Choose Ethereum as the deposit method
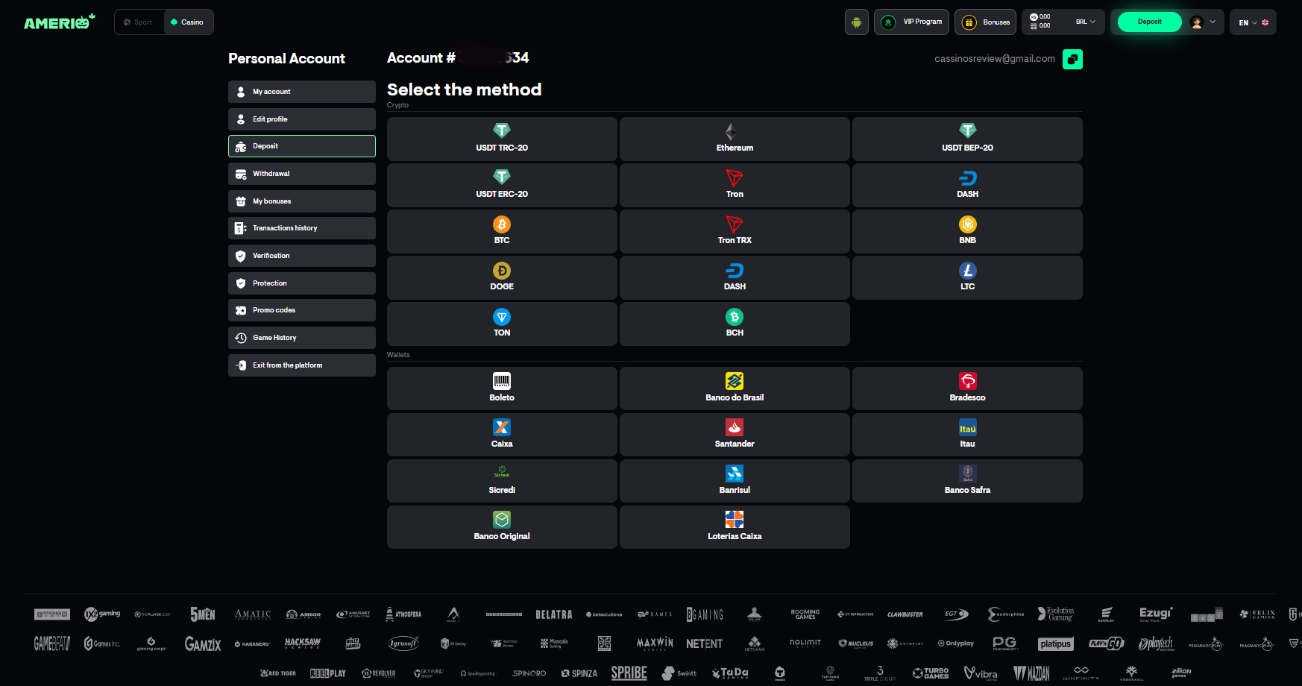1302x686 pixels. 735,139
